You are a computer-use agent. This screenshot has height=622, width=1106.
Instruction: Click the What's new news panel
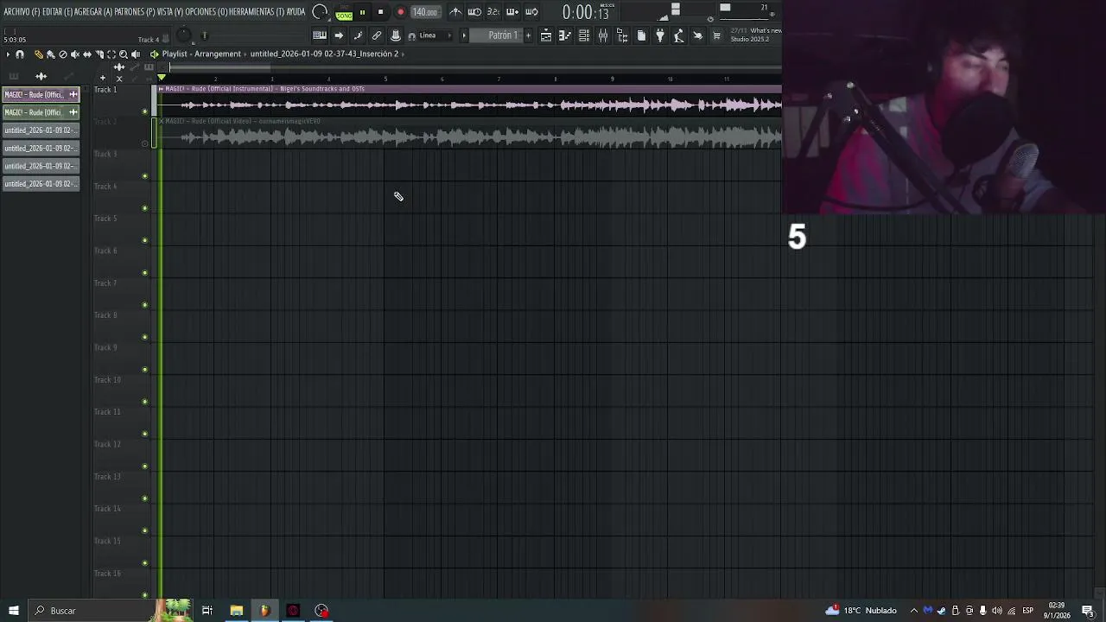tap(756, 35)
